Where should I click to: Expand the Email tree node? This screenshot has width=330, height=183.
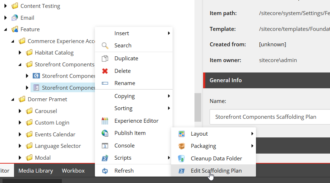[6, 18]
